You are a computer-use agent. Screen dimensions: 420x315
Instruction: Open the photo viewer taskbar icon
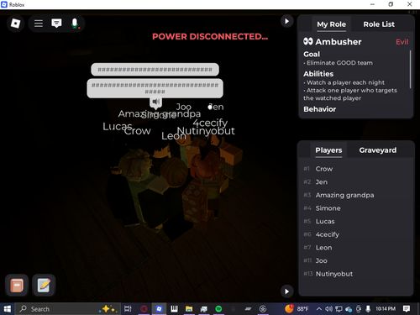[x=204, y=309]
